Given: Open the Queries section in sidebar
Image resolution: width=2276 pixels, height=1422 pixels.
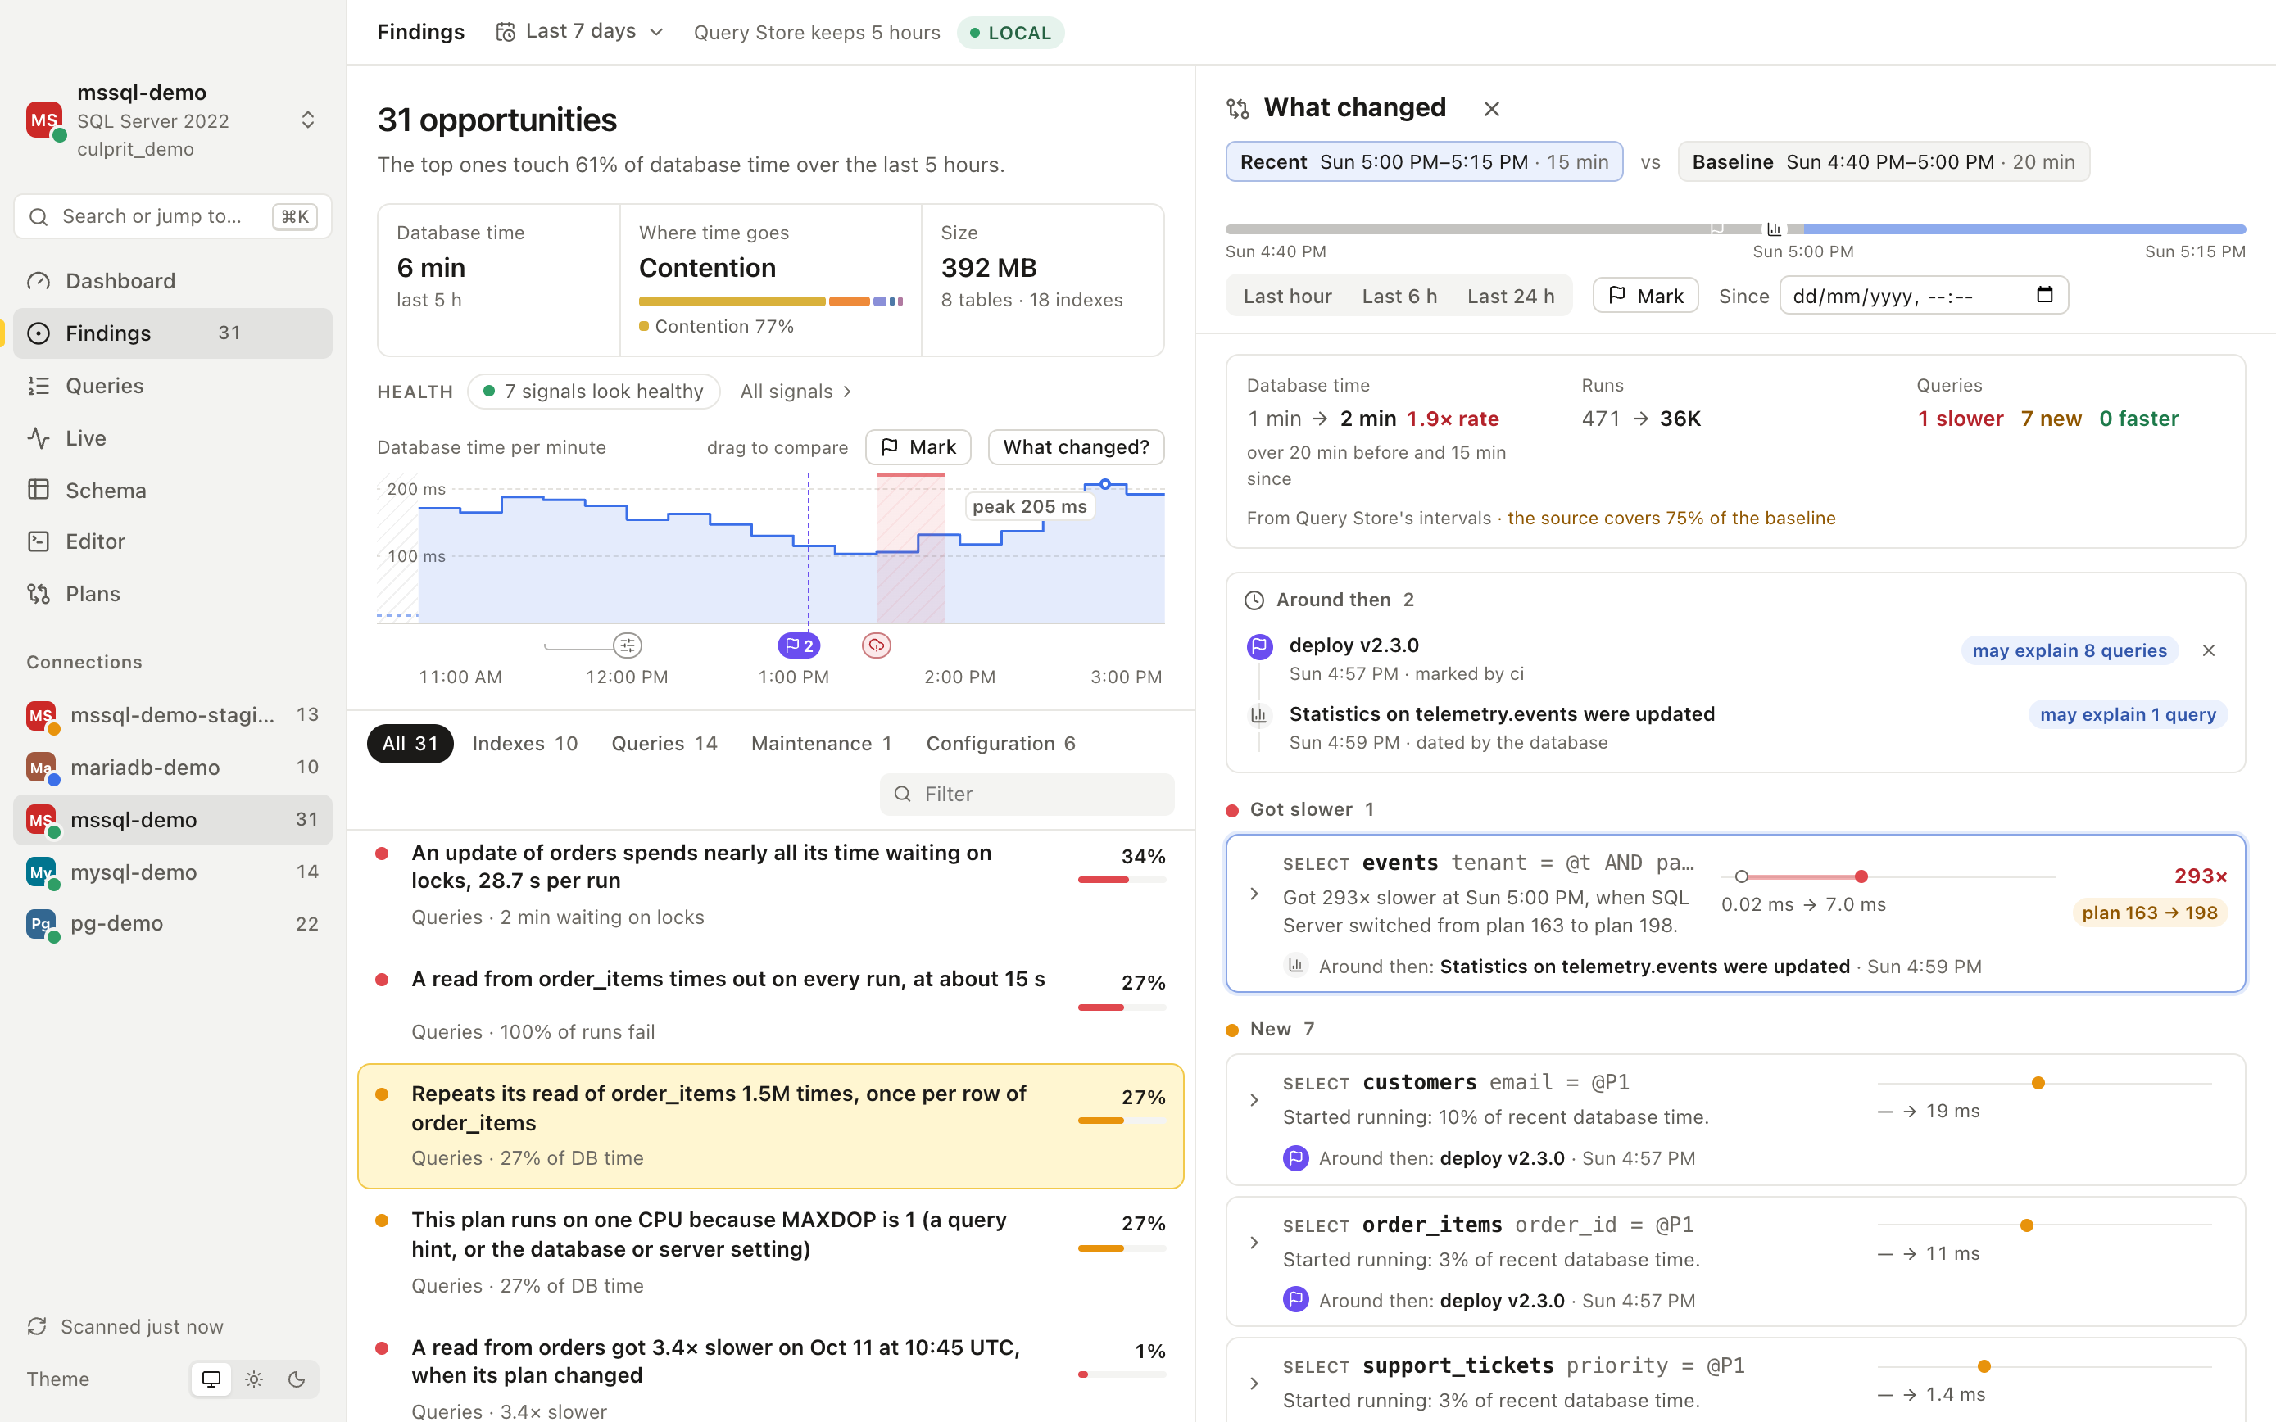Looking at the screenshot, I should point(172,386).
